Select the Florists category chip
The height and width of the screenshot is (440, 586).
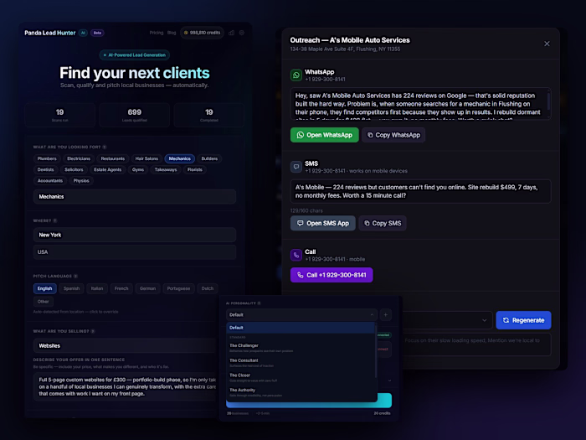(x=195, y=170)
